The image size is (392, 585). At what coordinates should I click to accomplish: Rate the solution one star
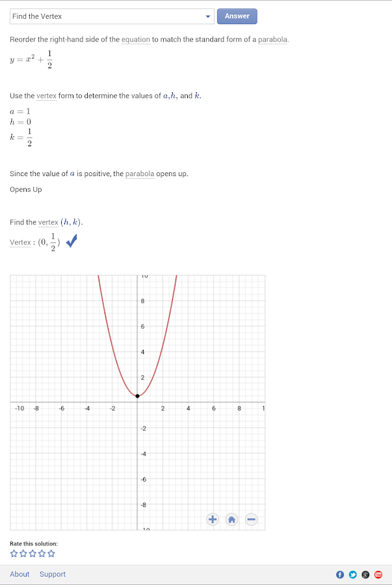(14, 553)
